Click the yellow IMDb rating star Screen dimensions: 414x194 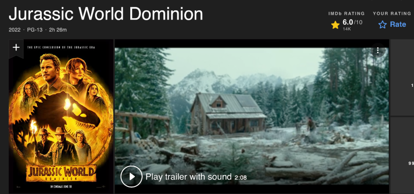(x=335, y=25)
